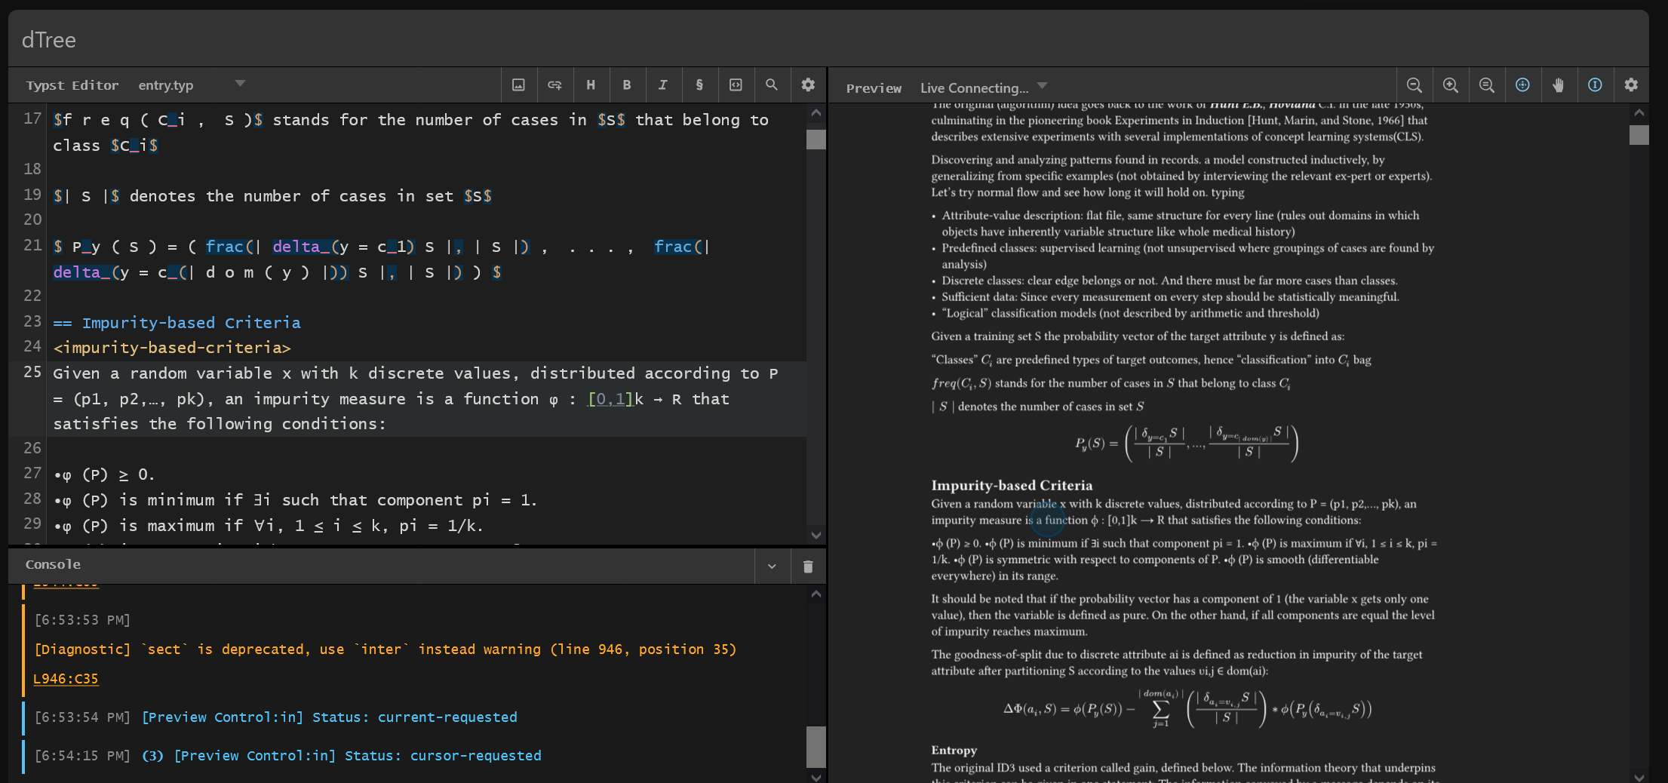The height and width of the screenshot is (783, 1668).
Task: Clear the console with the trash icon
Action: coord(807,566)
